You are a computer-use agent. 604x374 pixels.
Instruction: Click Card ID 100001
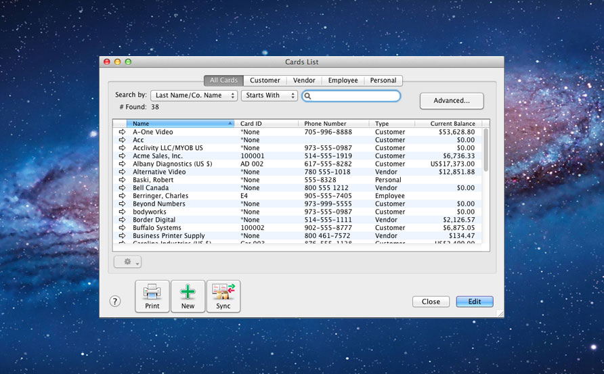pos(253,156)
